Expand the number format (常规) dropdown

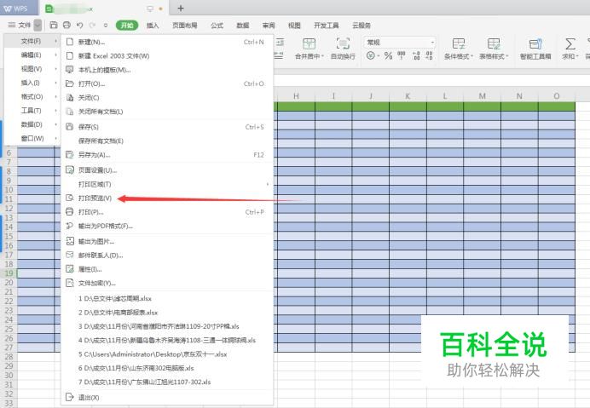(432, 42)
